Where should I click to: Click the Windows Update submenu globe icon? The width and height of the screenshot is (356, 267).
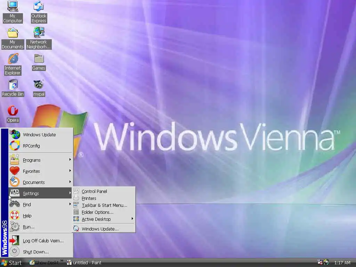76,229
